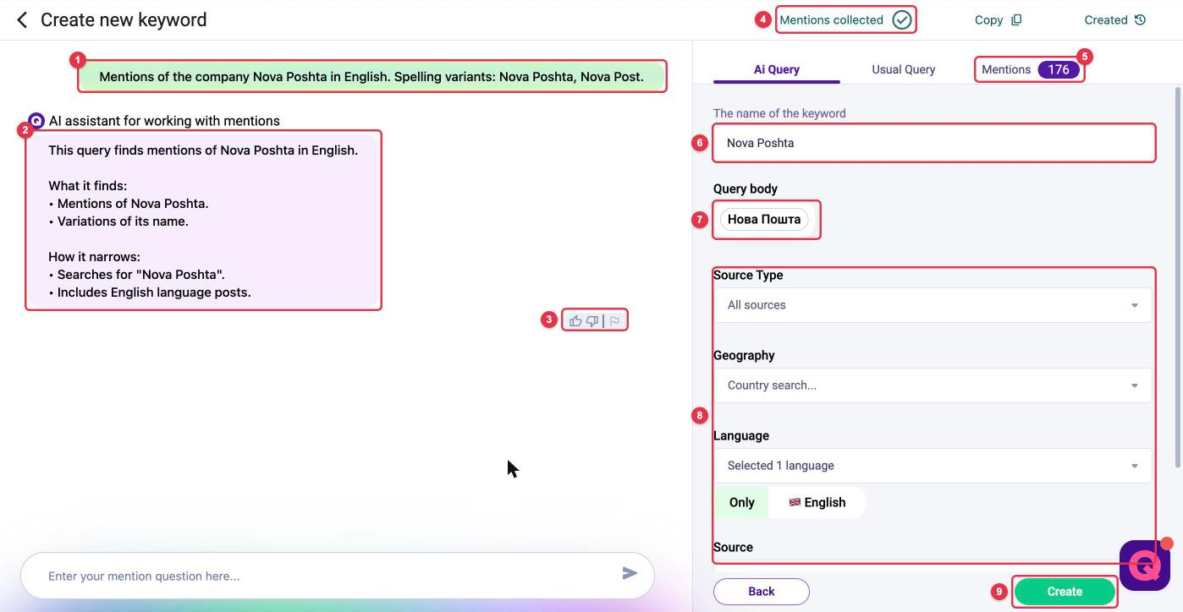Click the 'Source Type' label
The image size is (1183, 612).
(748, 275)
